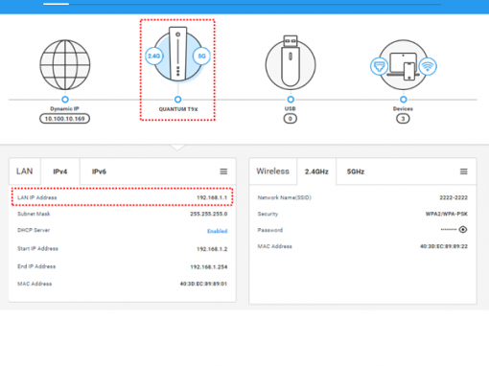Open the connected Devices icon
This screenshot has width=489, height=366.
click(x=403, y=65)
